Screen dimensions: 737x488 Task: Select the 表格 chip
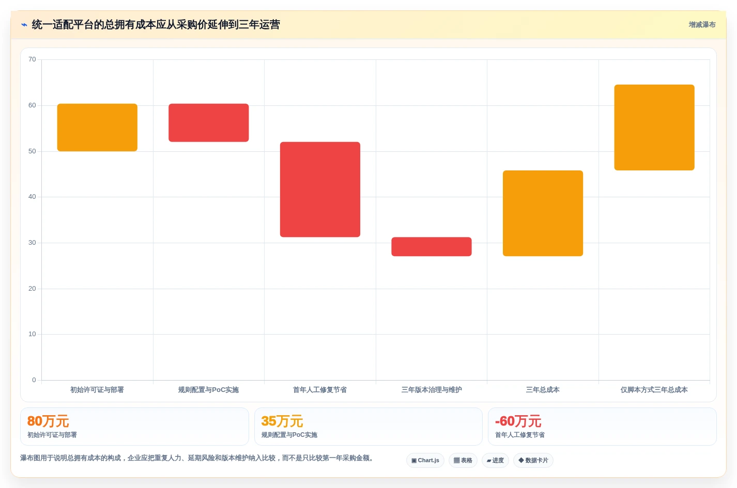[x=463, y=460]
